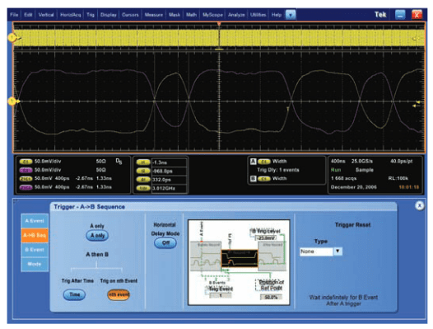
Task: Open the Measure menu
Action: [x=154, y=15]
